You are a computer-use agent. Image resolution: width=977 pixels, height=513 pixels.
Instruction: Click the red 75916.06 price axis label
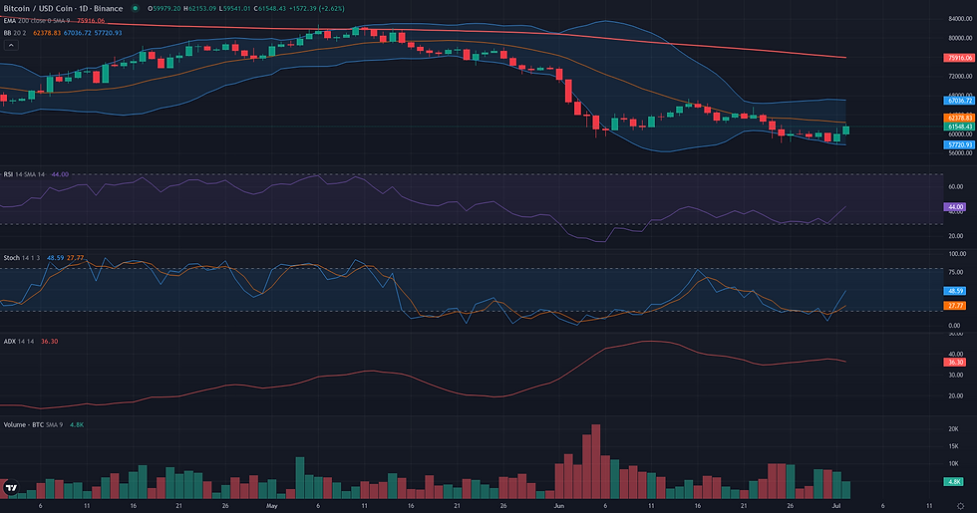[x=958, y=58]
